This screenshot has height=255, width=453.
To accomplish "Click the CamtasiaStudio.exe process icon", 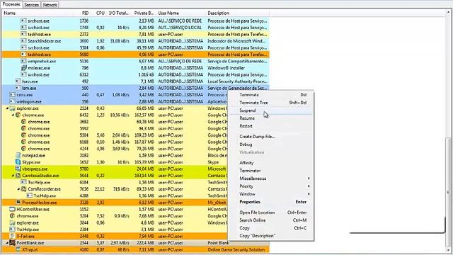I will (x=18, y=176).
